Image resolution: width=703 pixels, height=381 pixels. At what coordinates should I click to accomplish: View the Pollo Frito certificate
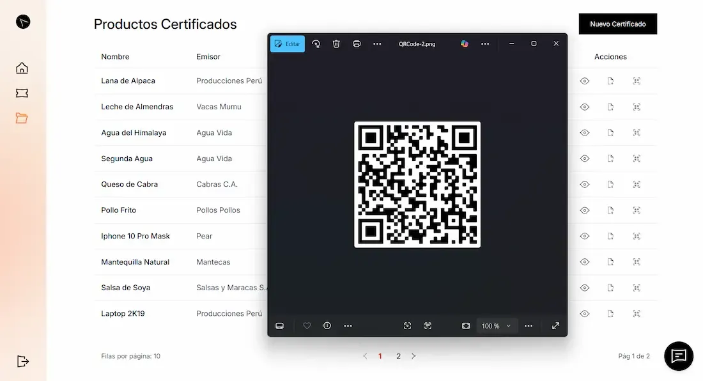click(585, 210)
